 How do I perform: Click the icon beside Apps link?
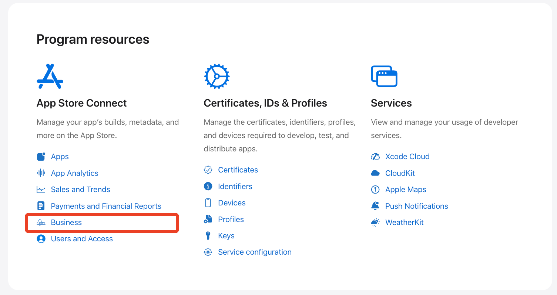coord(41,157)
